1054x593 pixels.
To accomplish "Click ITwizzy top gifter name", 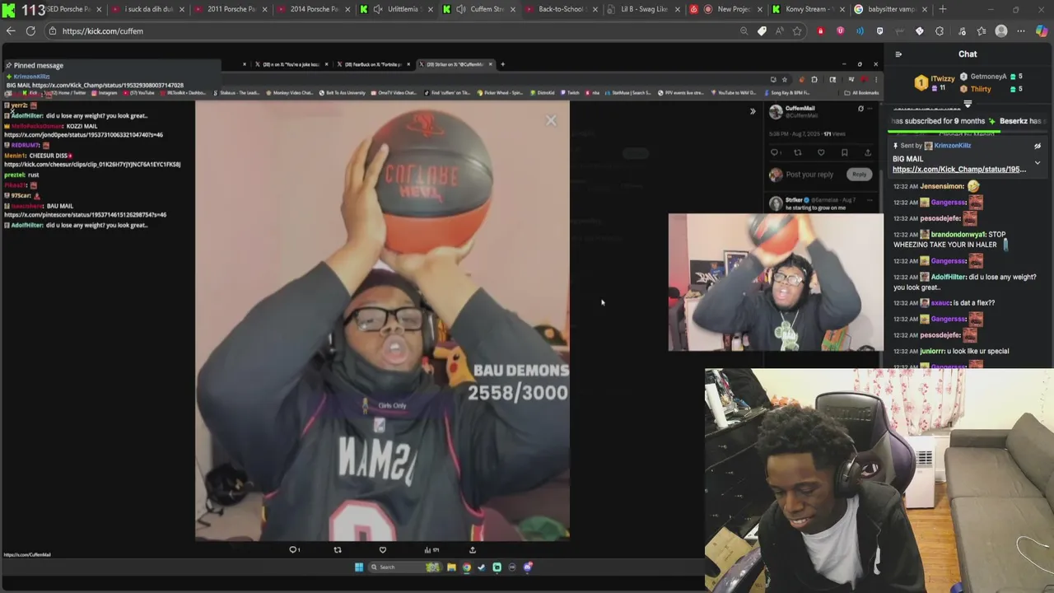I will tap(943, 79).
